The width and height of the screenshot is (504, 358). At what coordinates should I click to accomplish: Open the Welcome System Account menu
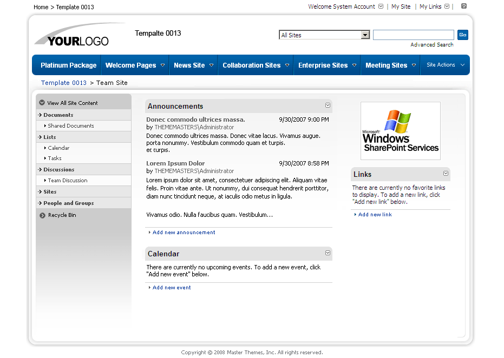(345, 6)
